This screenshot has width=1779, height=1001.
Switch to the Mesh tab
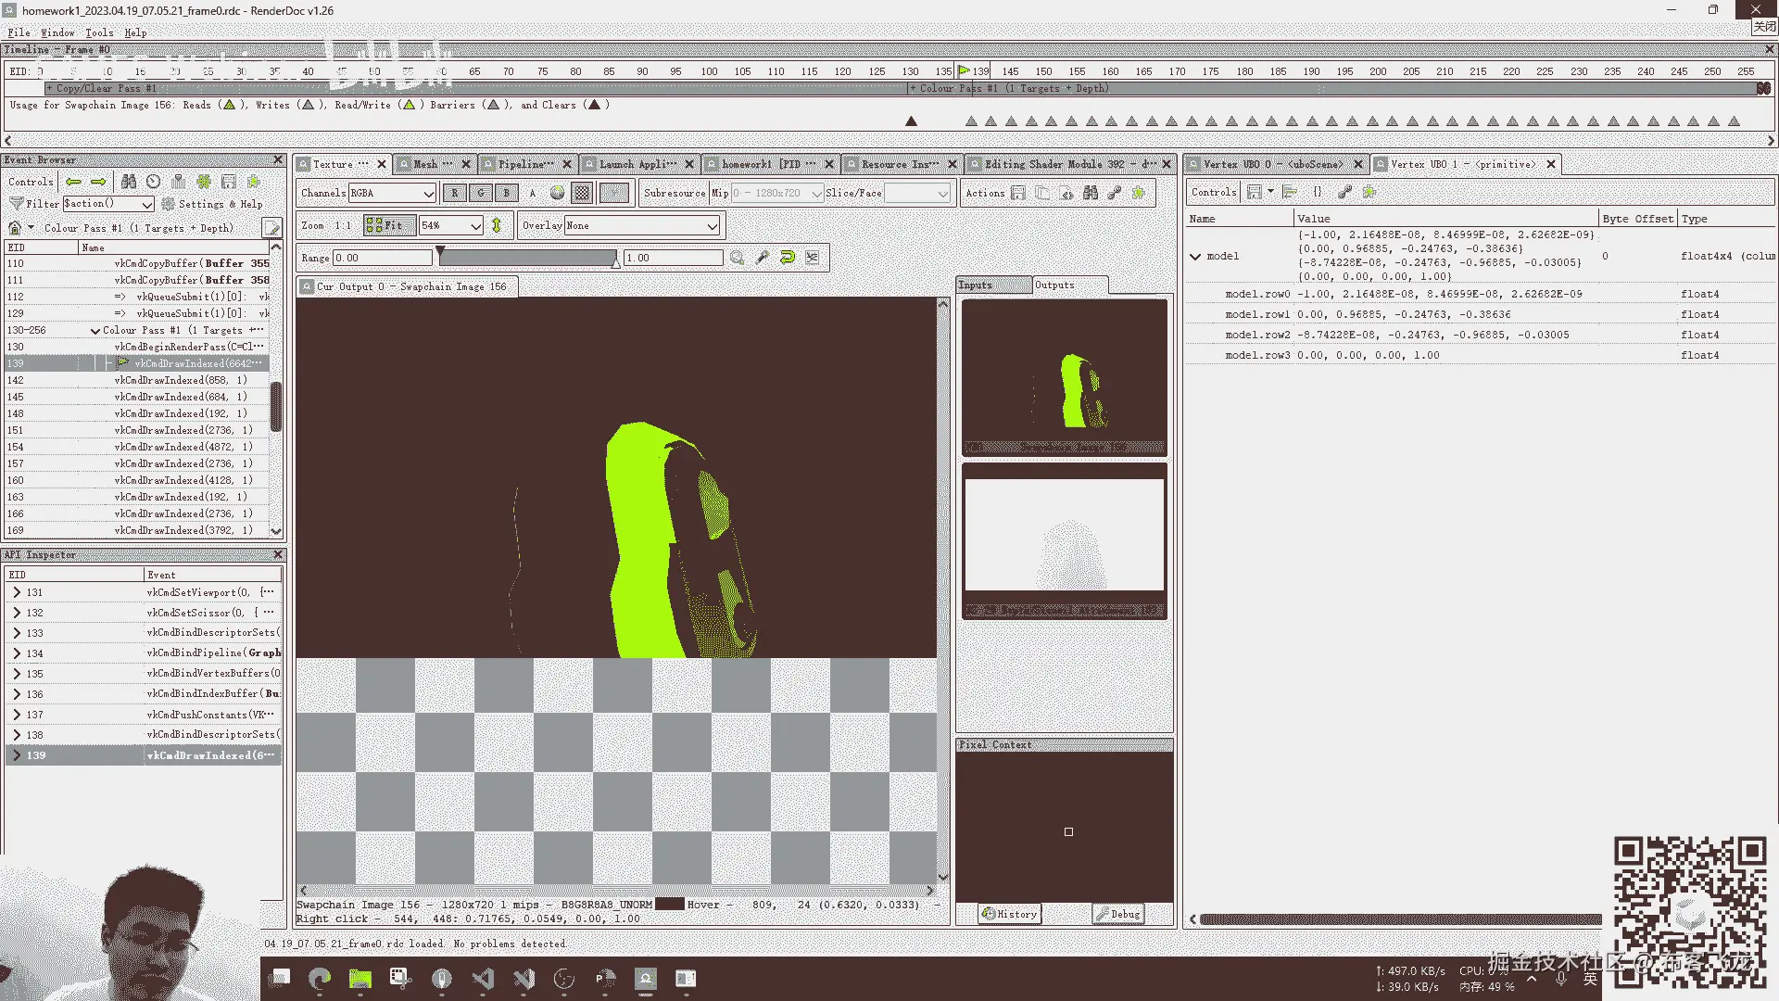tap(425, 164)
